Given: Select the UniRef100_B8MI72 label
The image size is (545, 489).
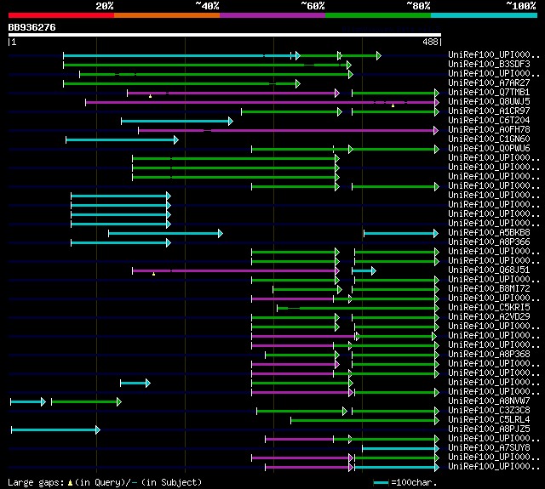Looking at the screenshot, I should (489, 289).
